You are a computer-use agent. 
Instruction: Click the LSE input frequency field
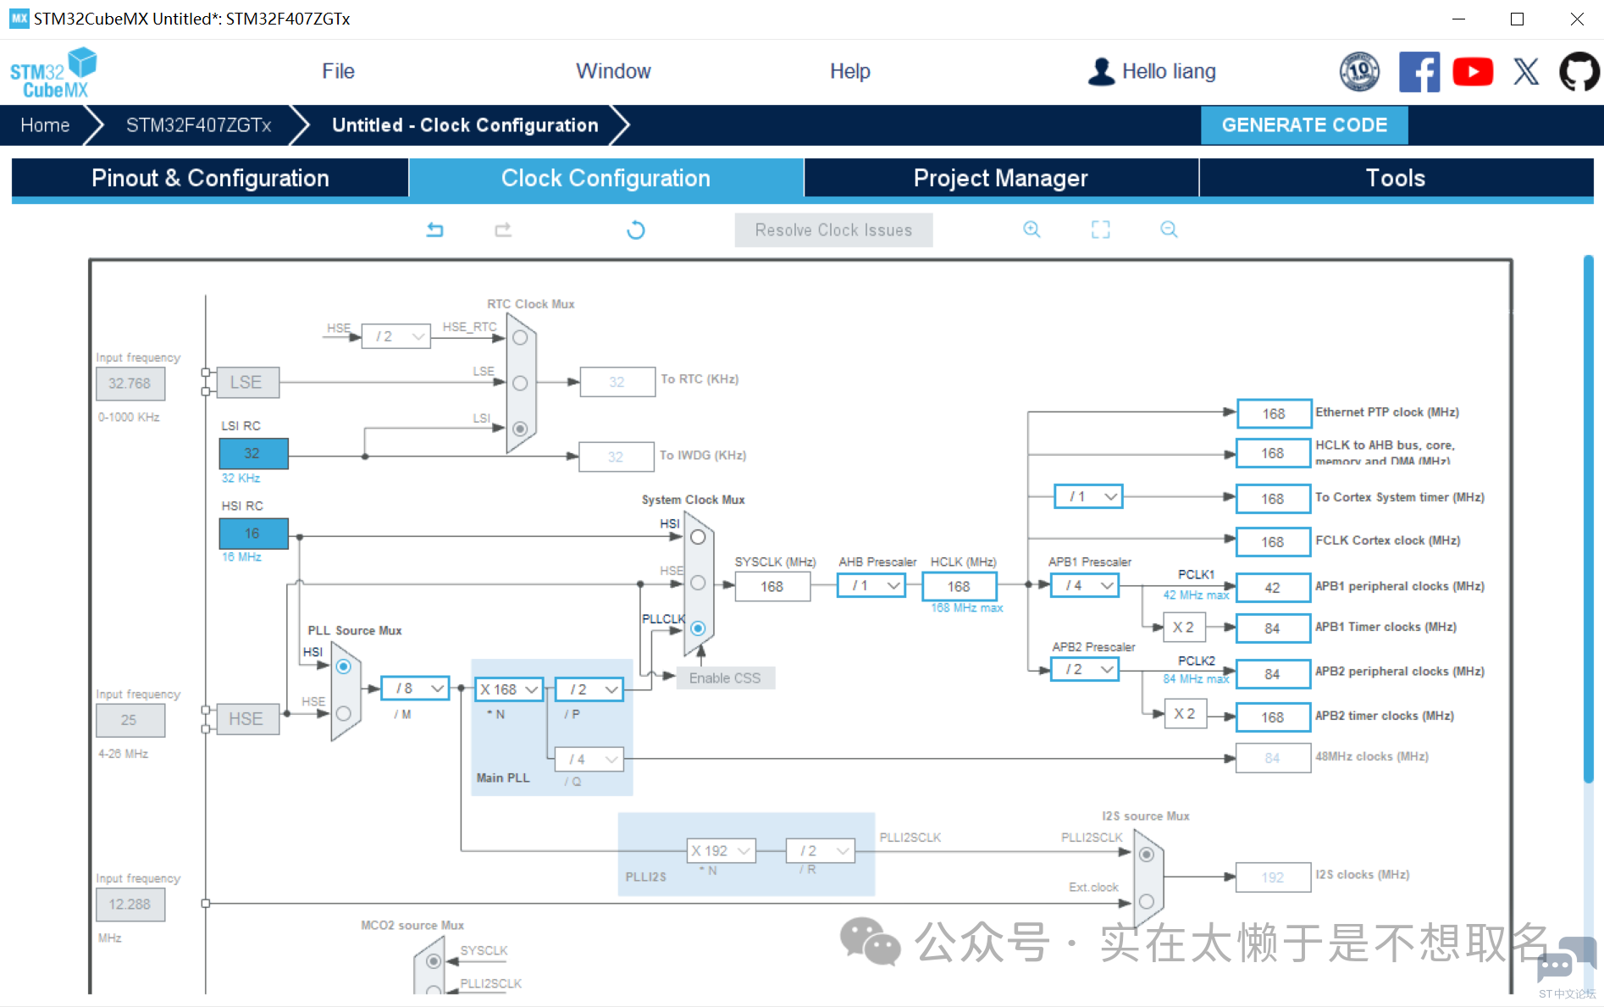(130, 384)
